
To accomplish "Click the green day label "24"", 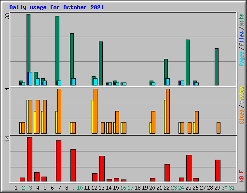I will [x=181, y=188].
